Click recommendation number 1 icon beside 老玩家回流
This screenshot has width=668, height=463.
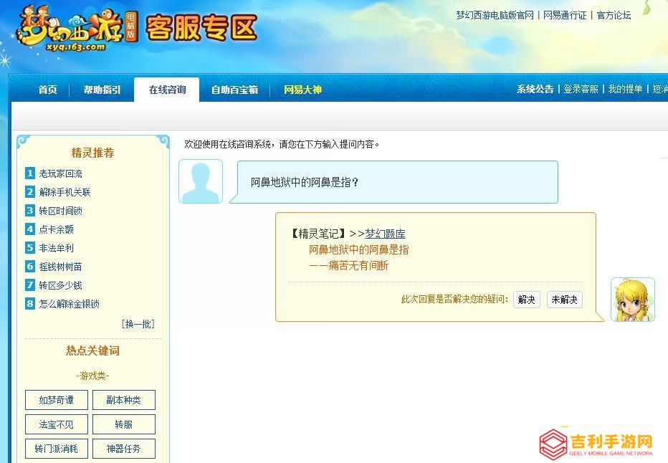click(30, 173)
